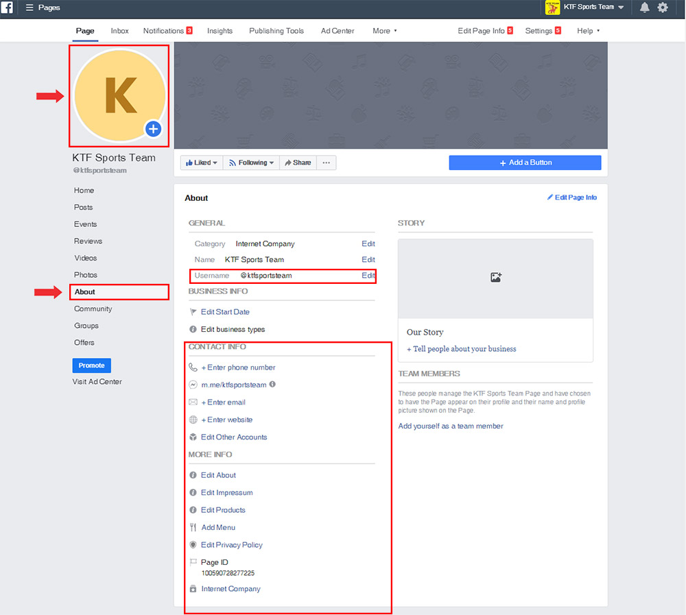Screen dimensions: 686x615
Task: Click the Enter website link
Action: click(226, 420)
